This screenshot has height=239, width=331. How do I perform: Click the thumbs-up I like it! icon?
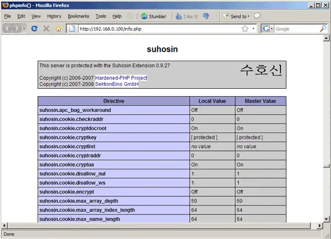pos(179,16)
